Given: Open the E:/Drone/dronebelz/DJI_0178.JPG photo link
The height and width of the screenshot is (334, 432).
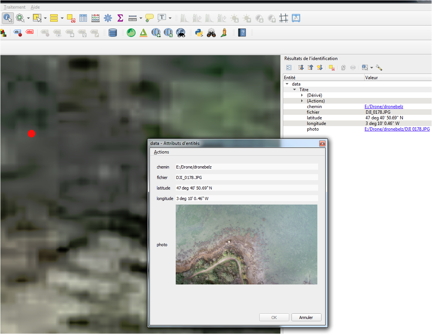Looking at the screenshot, I should pos(397,129).
